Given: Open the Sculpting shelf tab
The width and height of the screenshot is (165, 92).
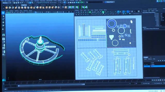Looking at the screenshot, I should pyautogui.click(x=24, y=5).
